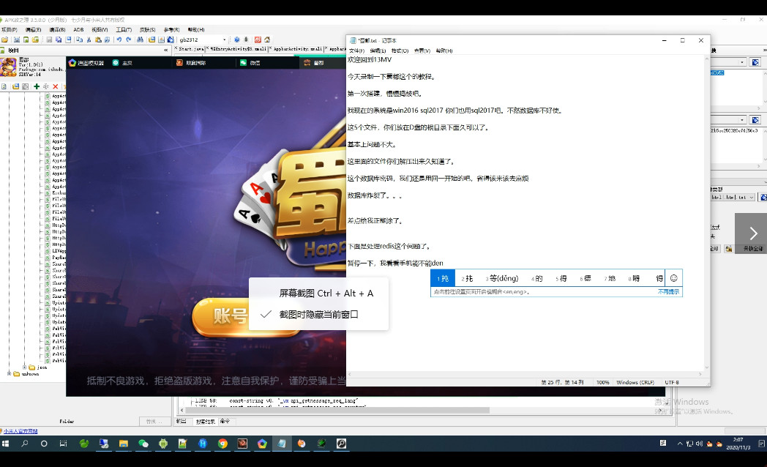
Task: Open taskbar search magnifier
Action: click(x=24, y=444)
